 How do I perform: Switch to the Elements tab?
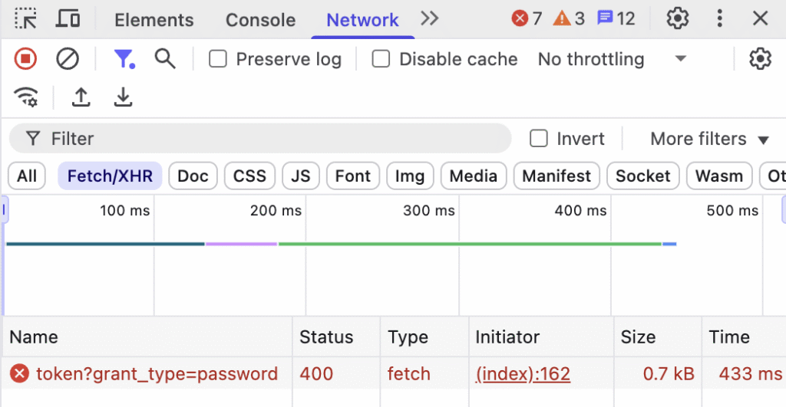pos(154,20)
